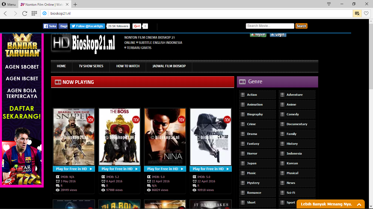Select the Romance genre
Viewport: 373px width, 209px height.
coord(257,193)
